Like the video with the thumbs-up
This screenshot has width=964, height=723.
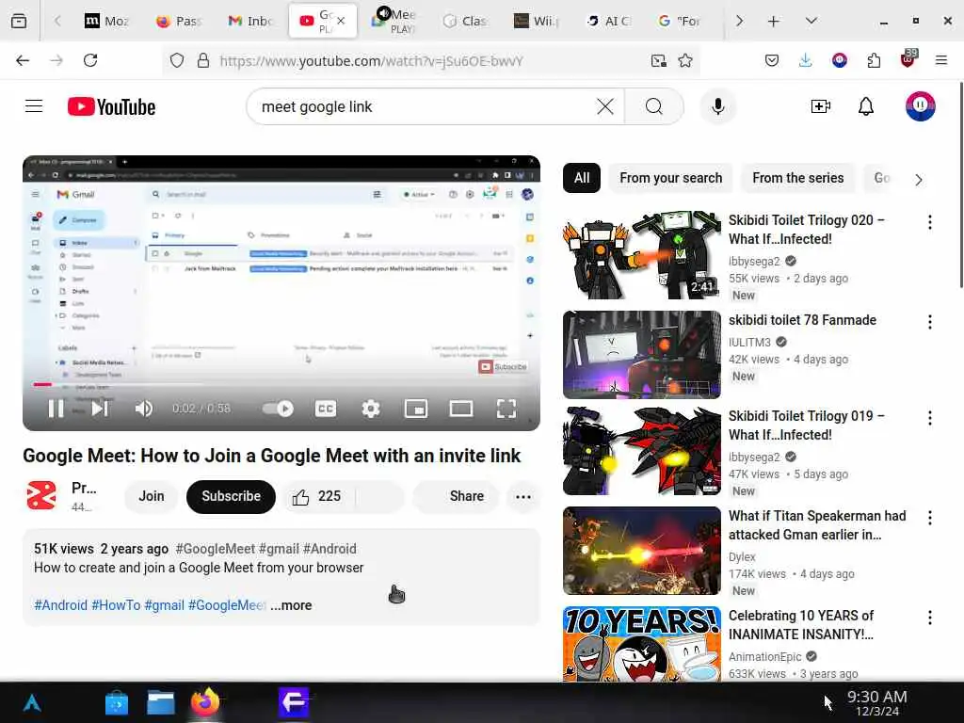point(316,497)
